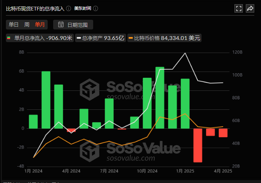The width and height of the screenshot is (261, 183).
Task: Click the peak of the white asset line
Action: tap(185, 53)
